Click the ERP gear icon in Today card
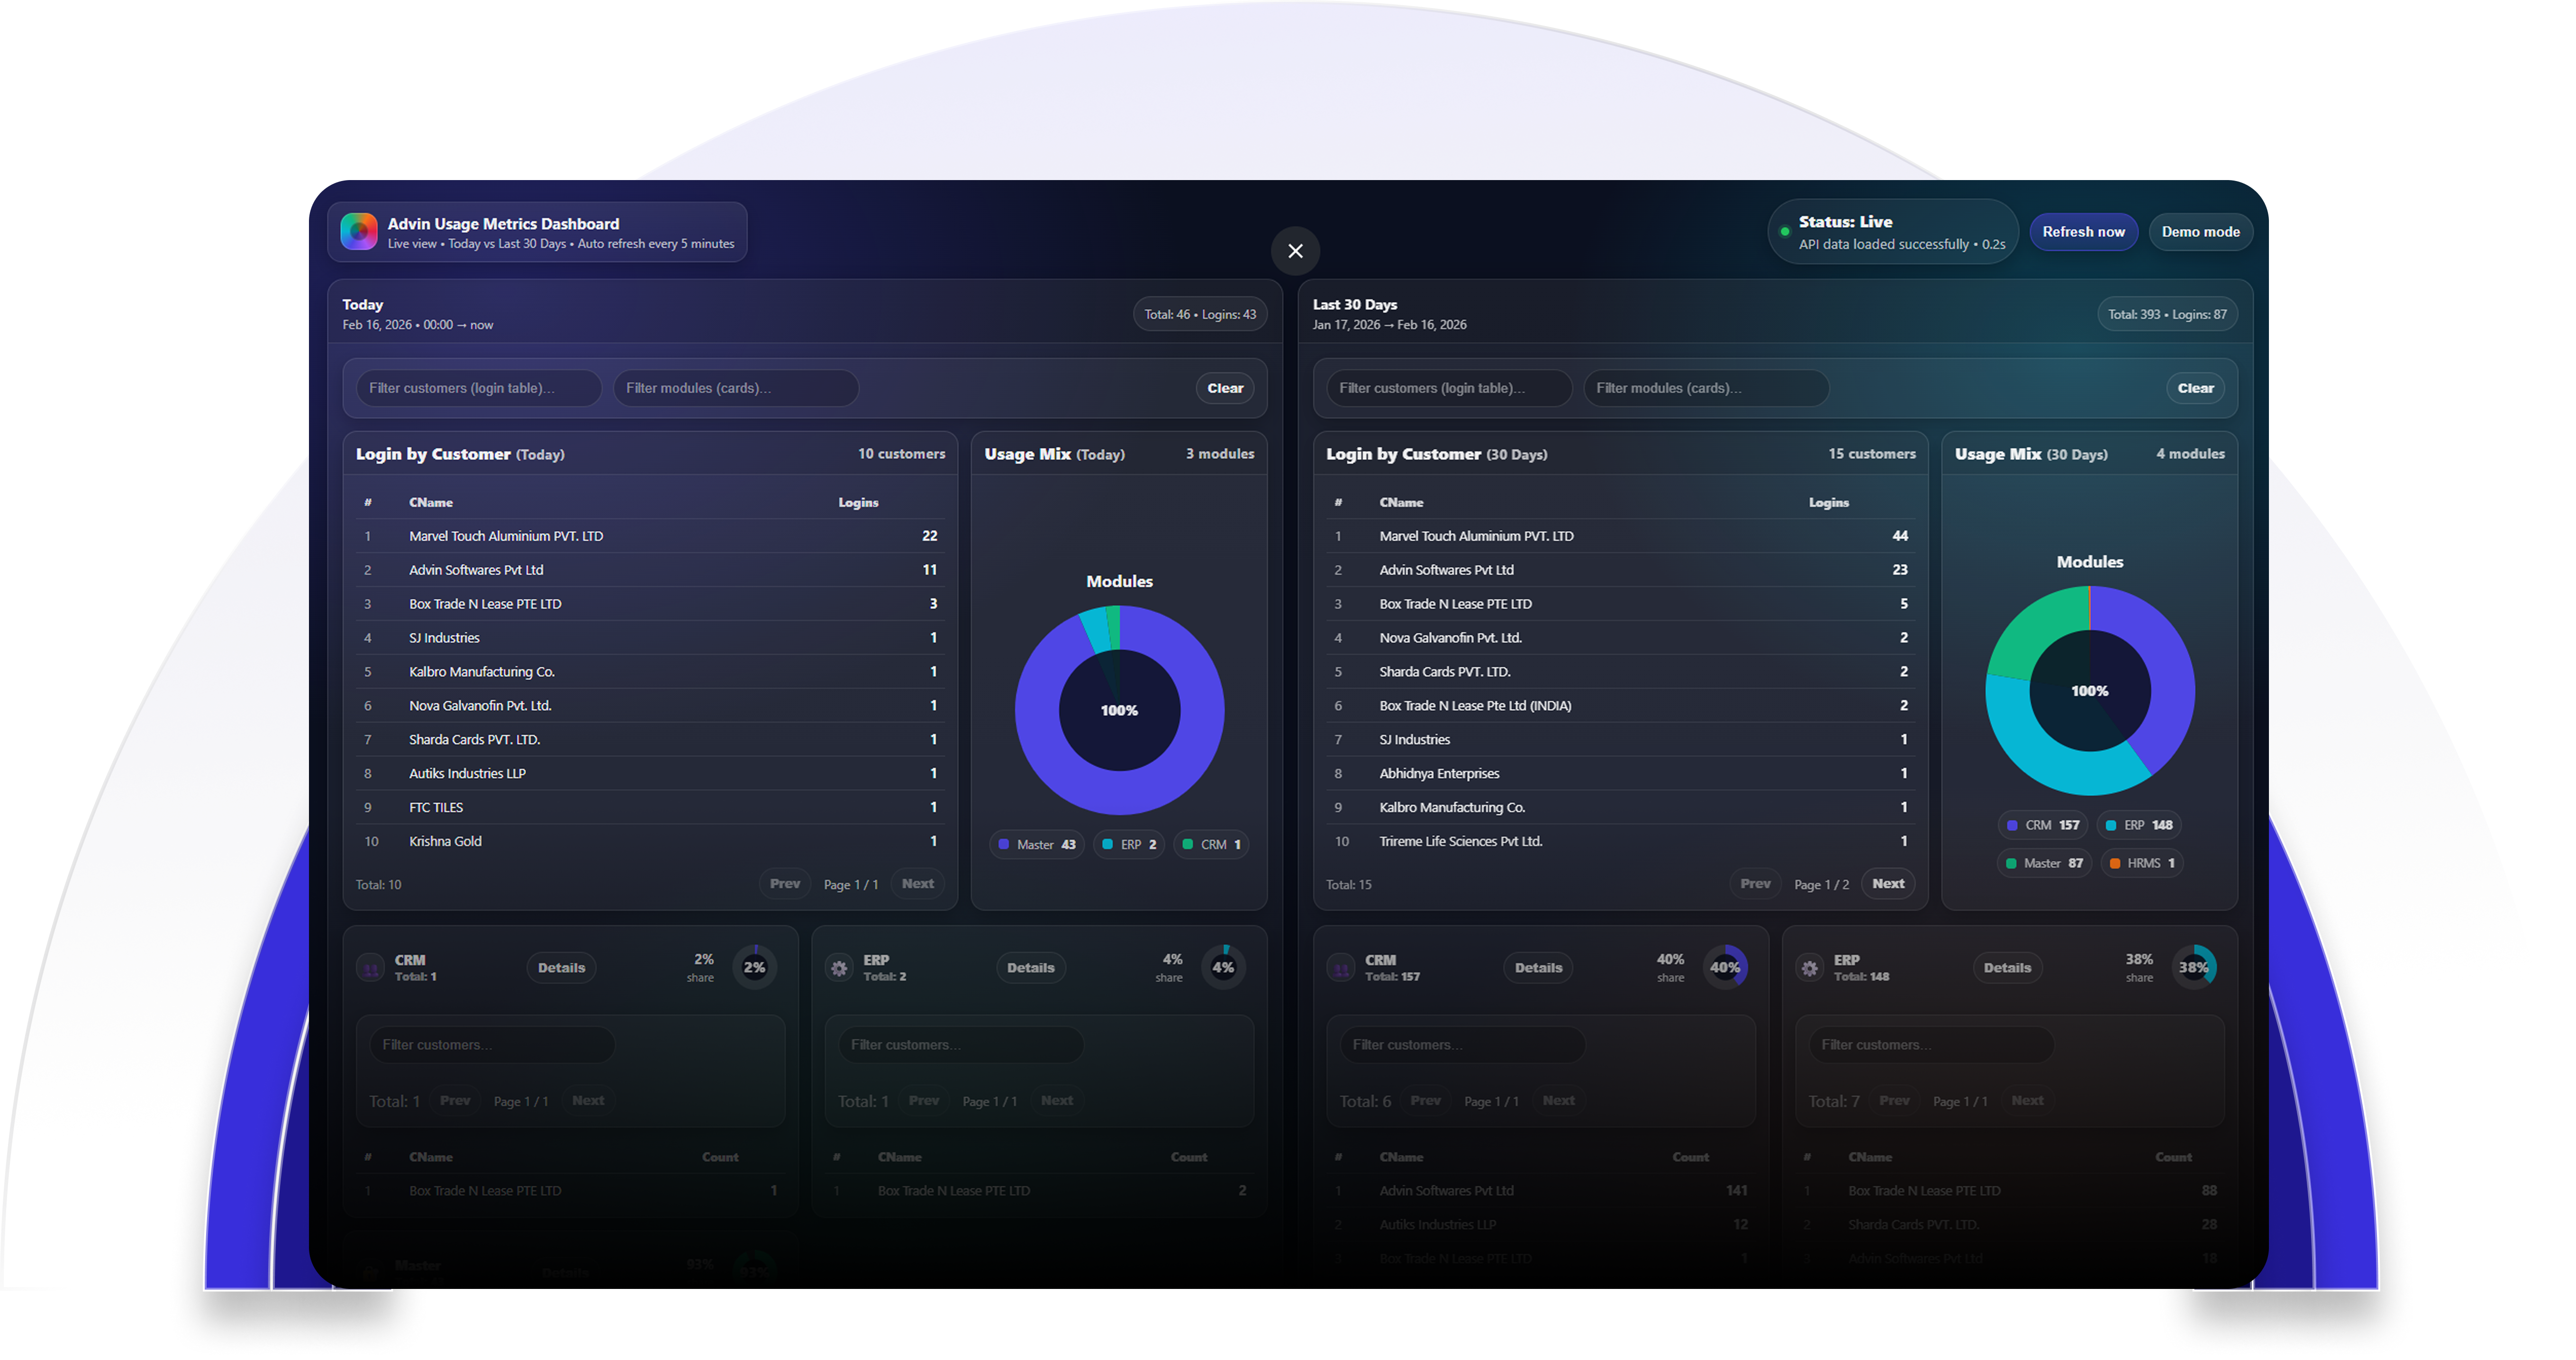The image size is (2576, 1360). 839,968
